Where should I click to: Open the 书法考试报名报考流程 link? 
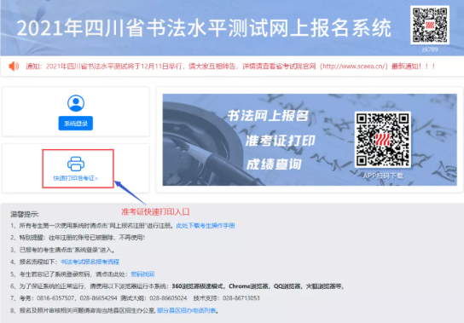[90, 262]
